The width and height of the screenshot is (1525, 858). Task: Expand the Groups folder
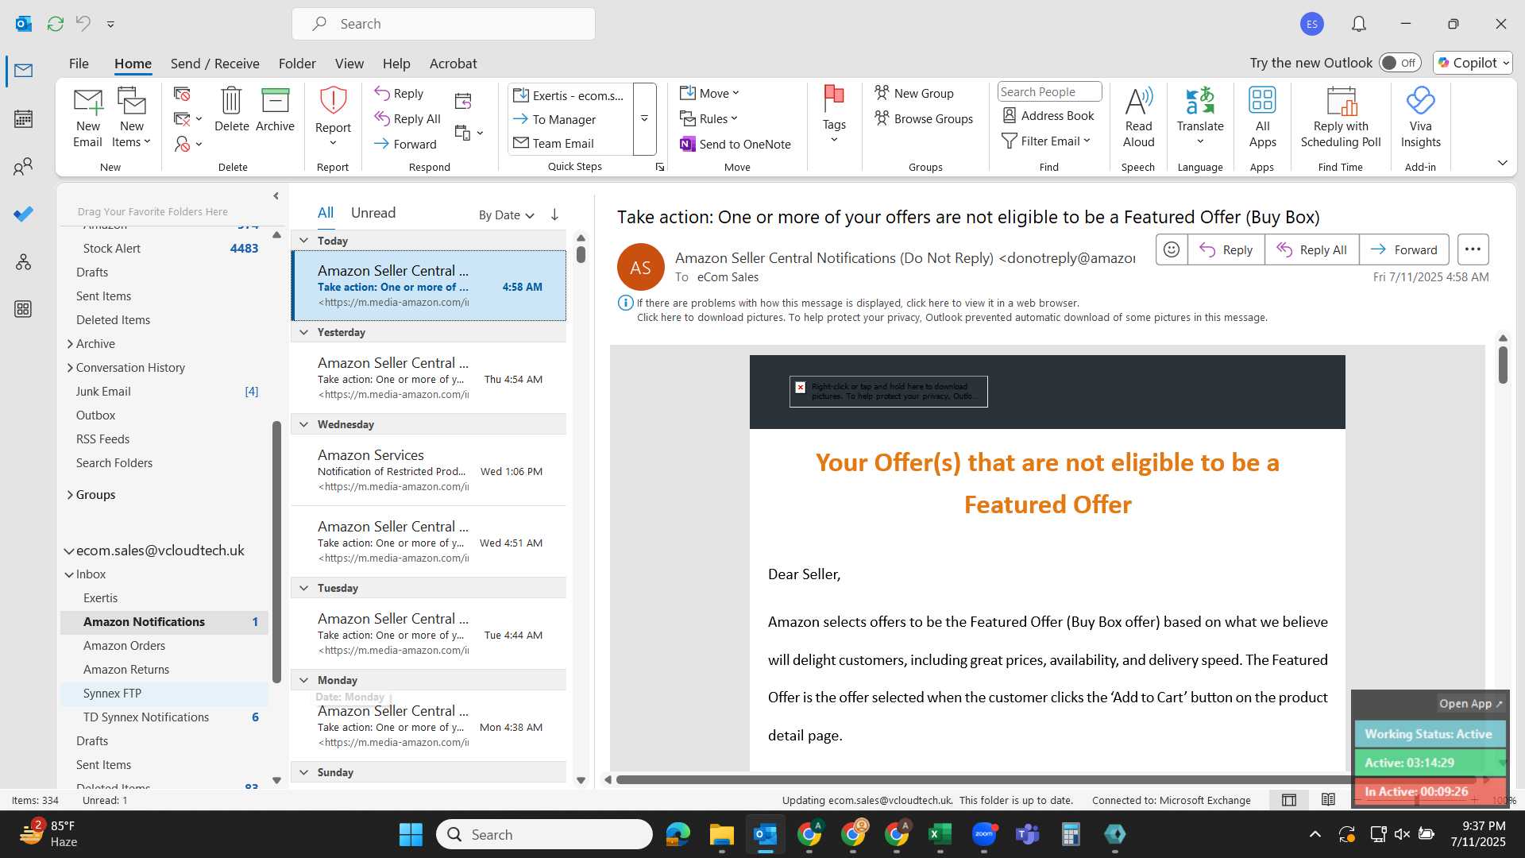70,494
